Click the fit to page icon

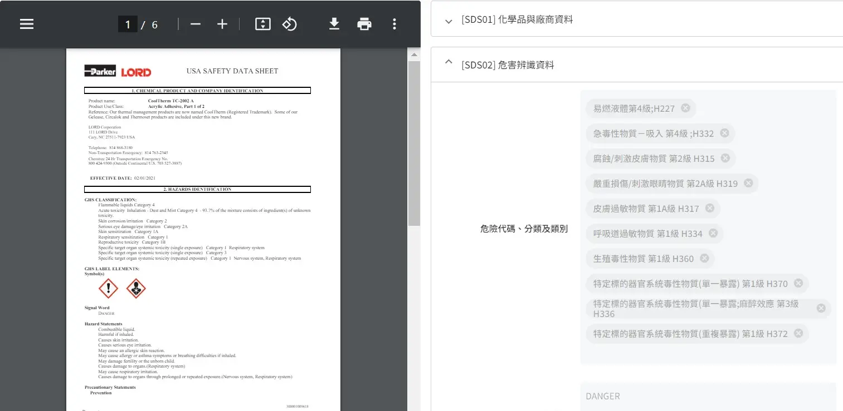[262, 24]
